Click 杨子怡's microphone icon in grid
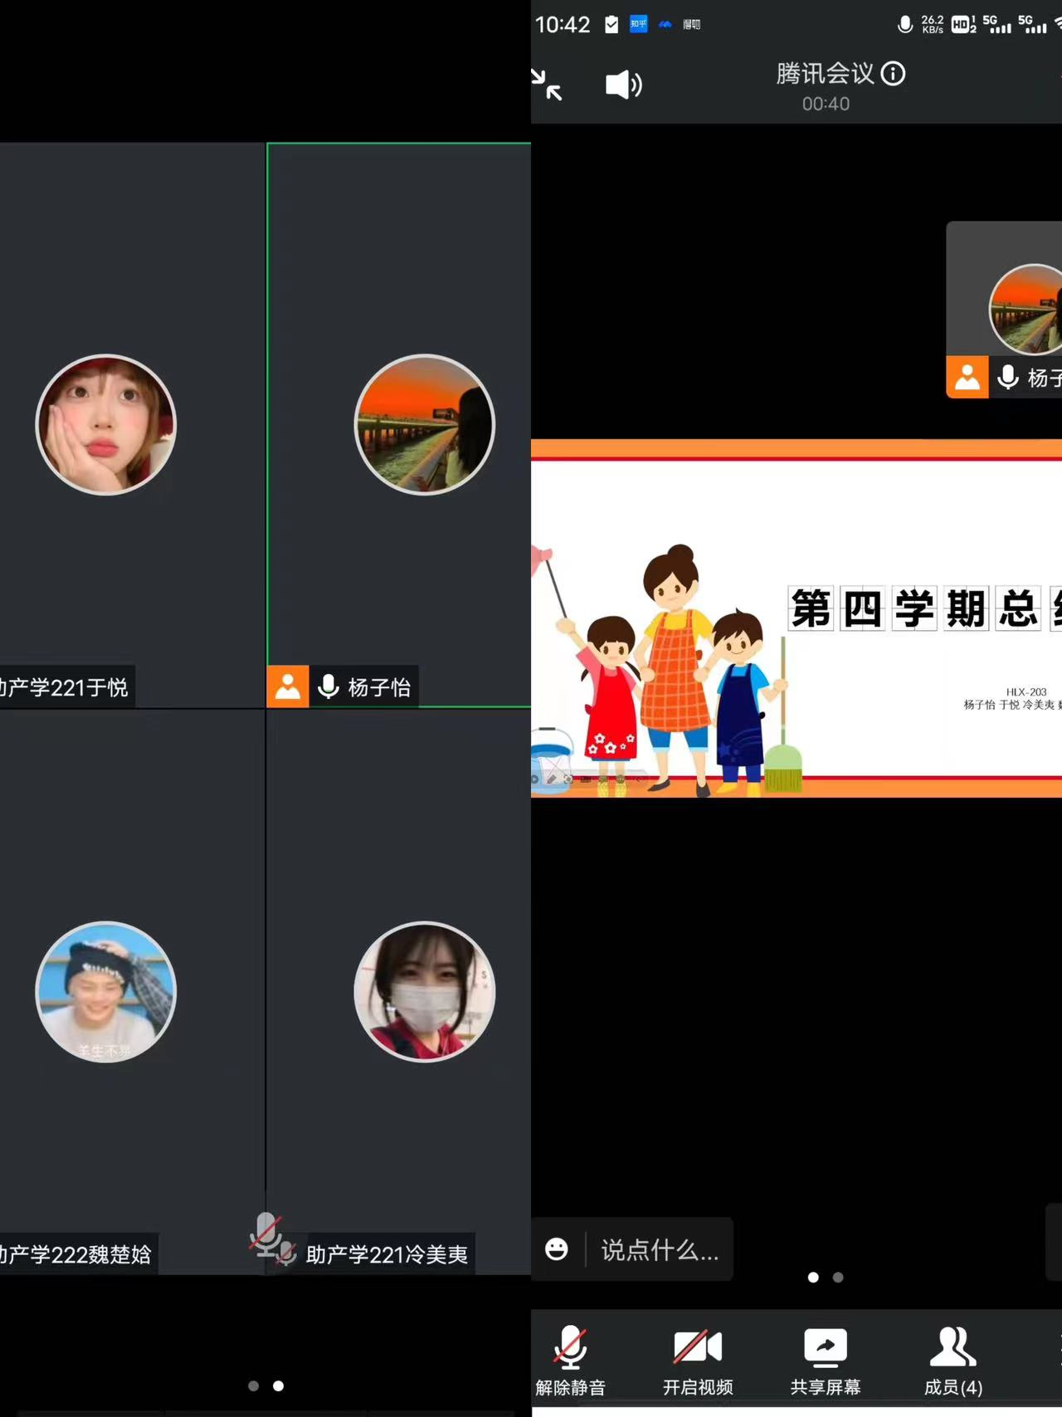Screen dimensions: 1062x1417 (329, 687)
